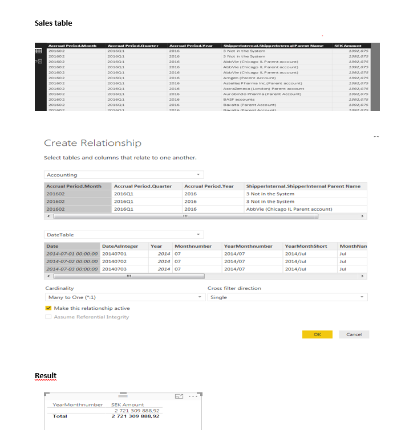Select DateAsInteger column in DateTable preview
397x430 pixels.
pyautogui.click(x=124, y=246)
